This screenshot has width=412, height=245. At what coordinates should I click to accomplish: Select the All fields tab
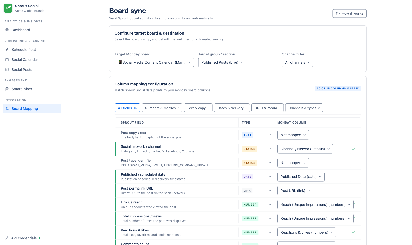click(x=127, y=108)
